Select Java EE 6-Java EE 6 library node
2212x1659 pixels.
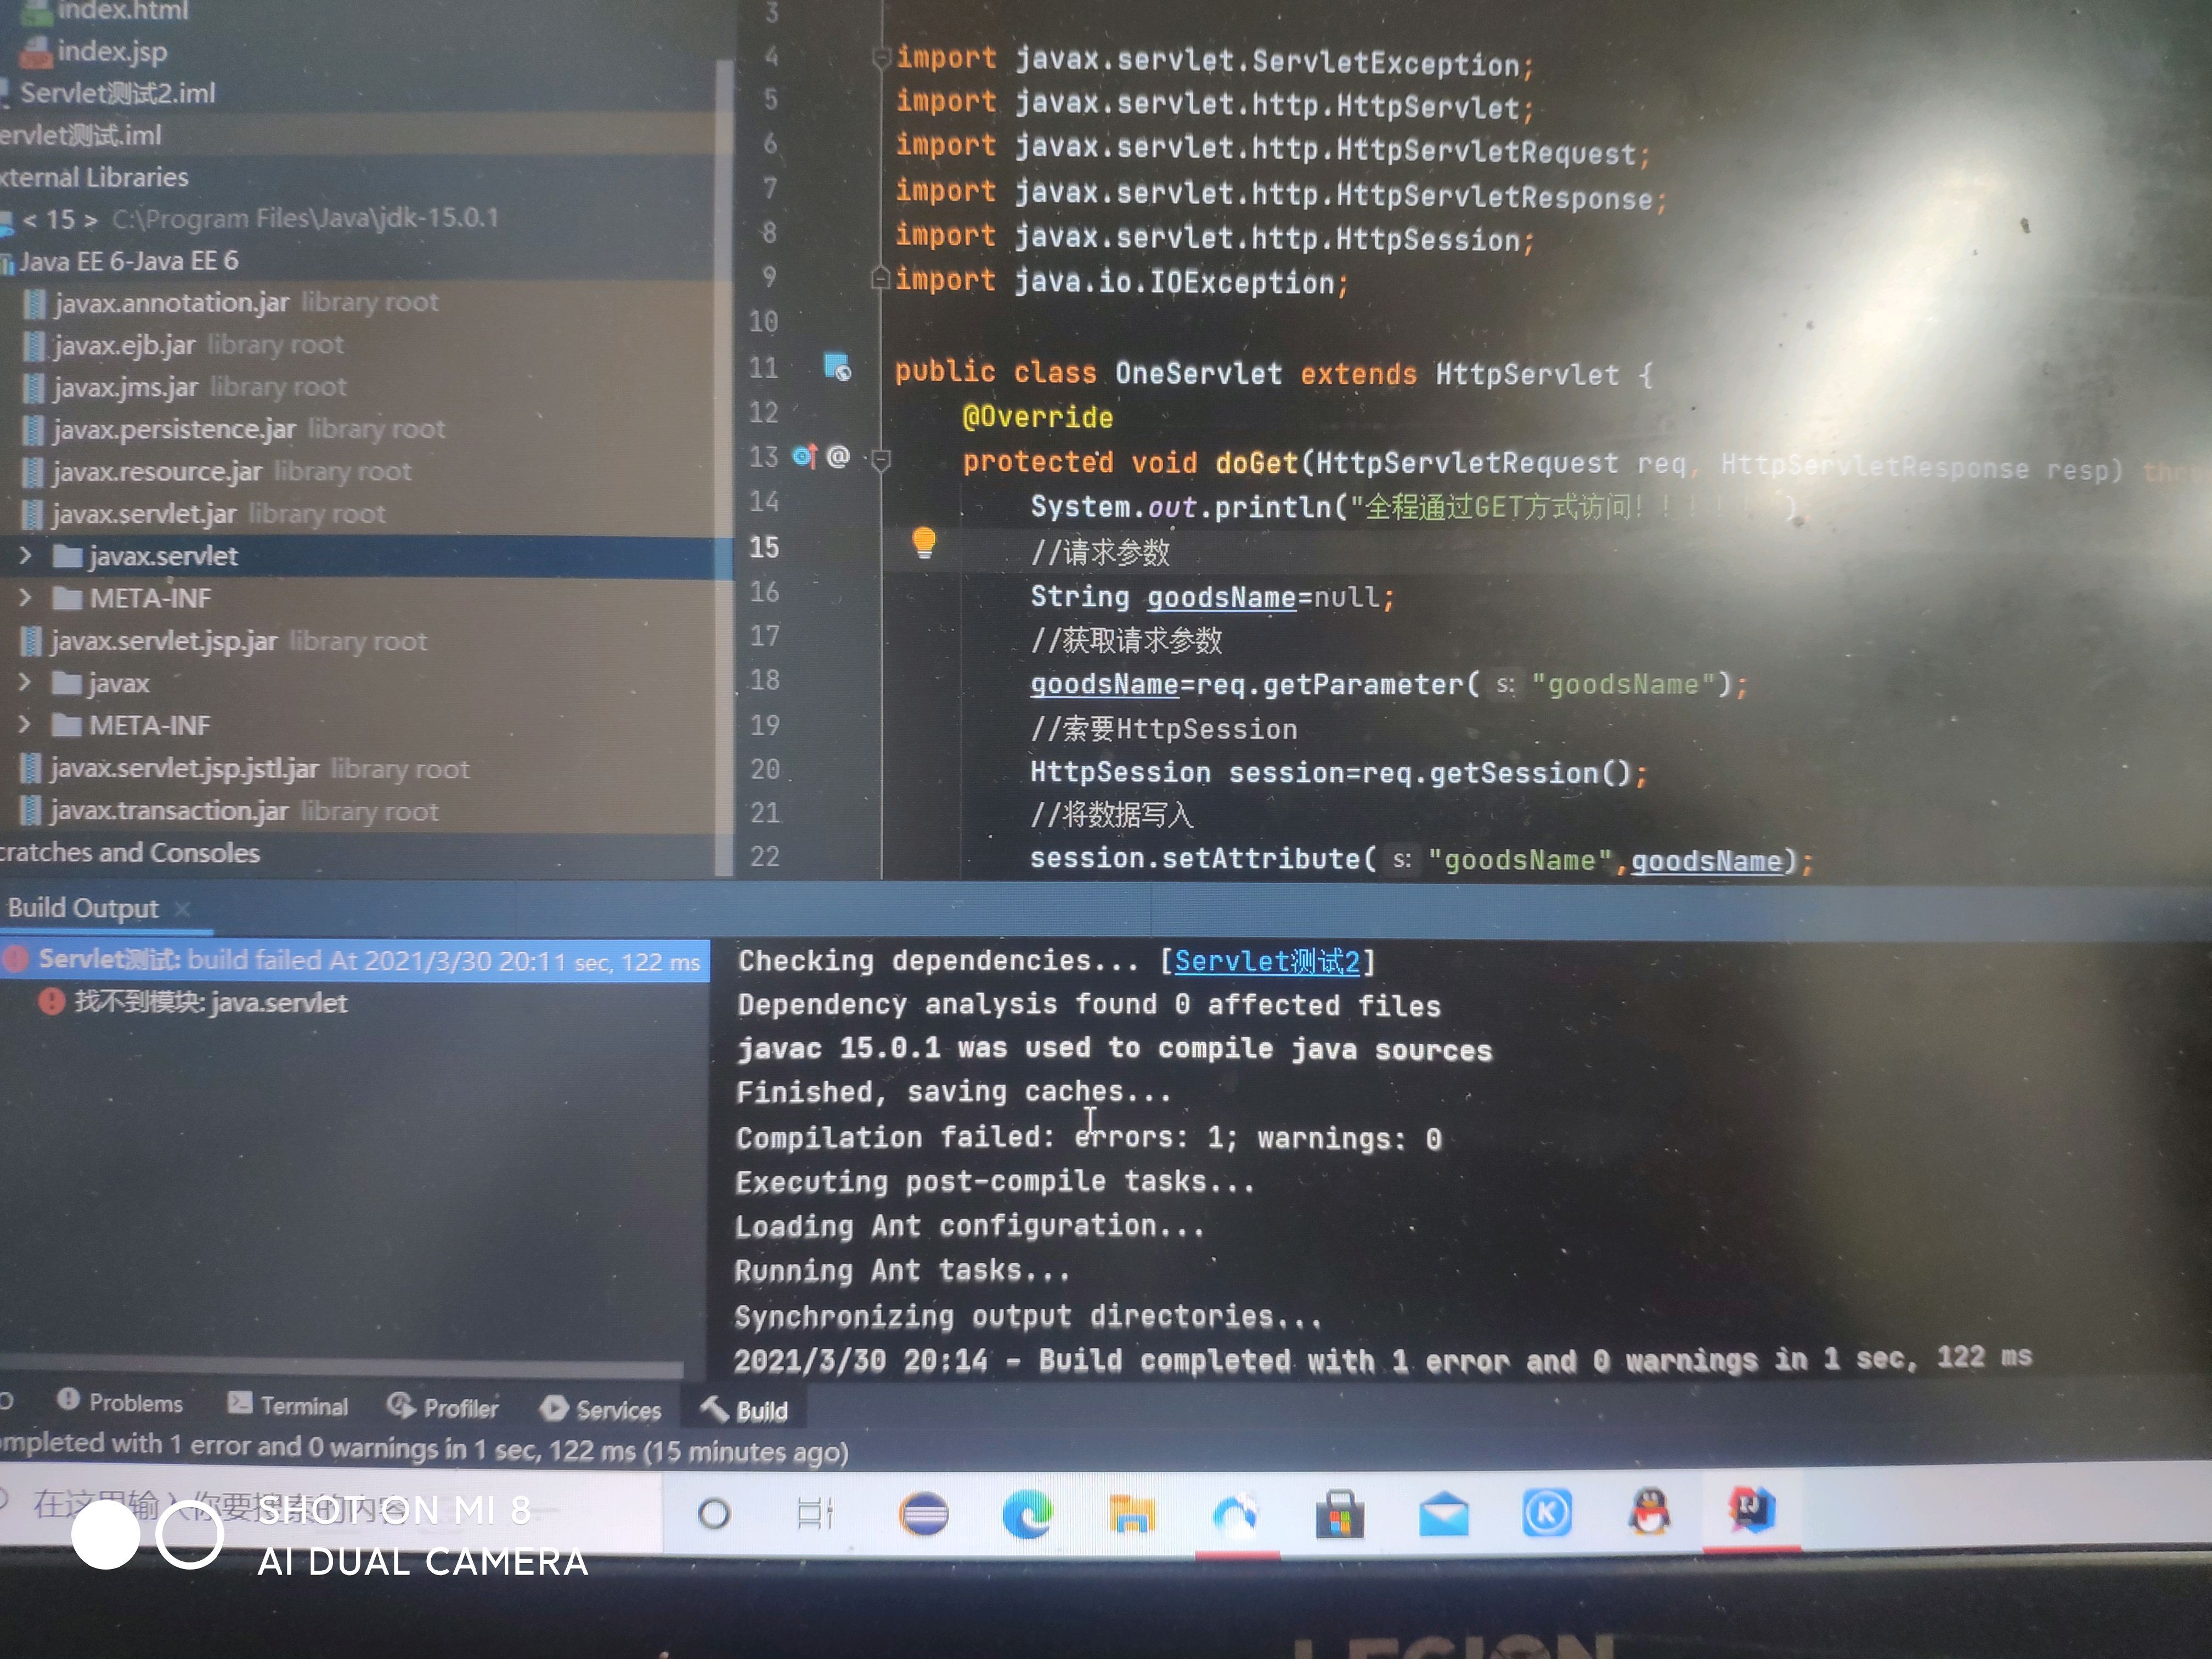point(120,261)
